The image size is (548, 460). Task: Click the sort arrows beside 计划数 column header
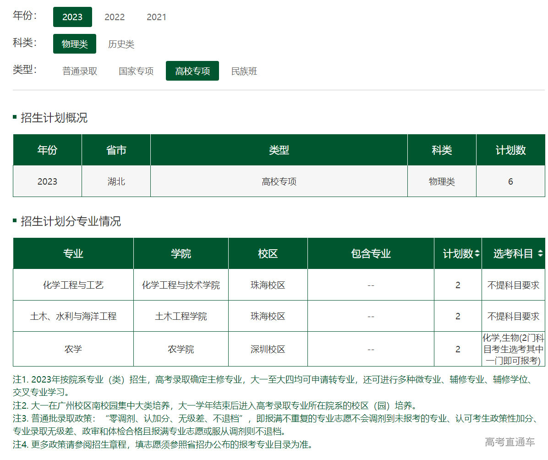[x=477, y=253]
